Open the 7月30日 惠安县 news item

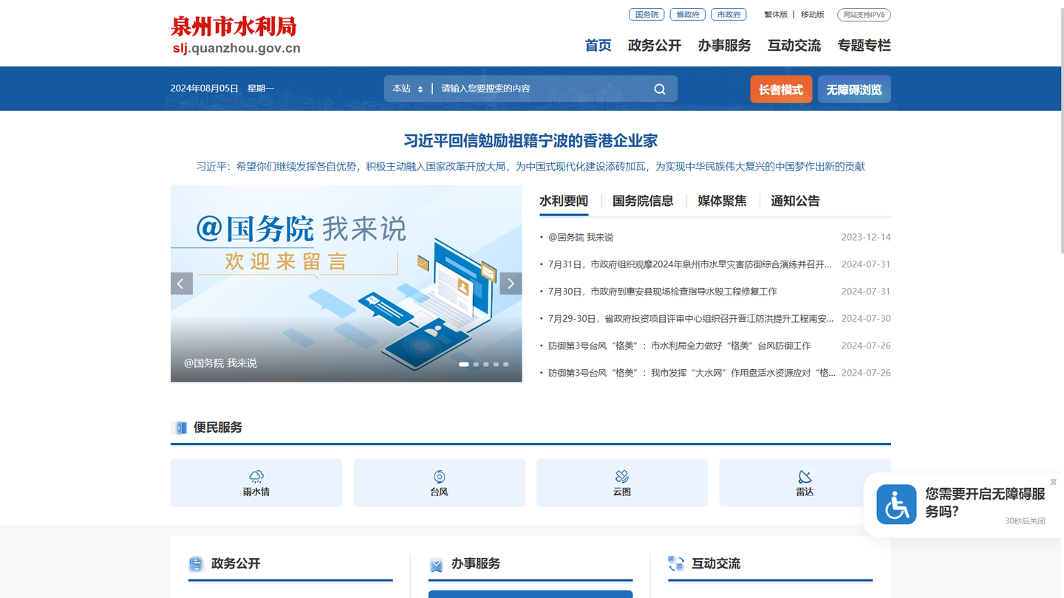(663, 292)
